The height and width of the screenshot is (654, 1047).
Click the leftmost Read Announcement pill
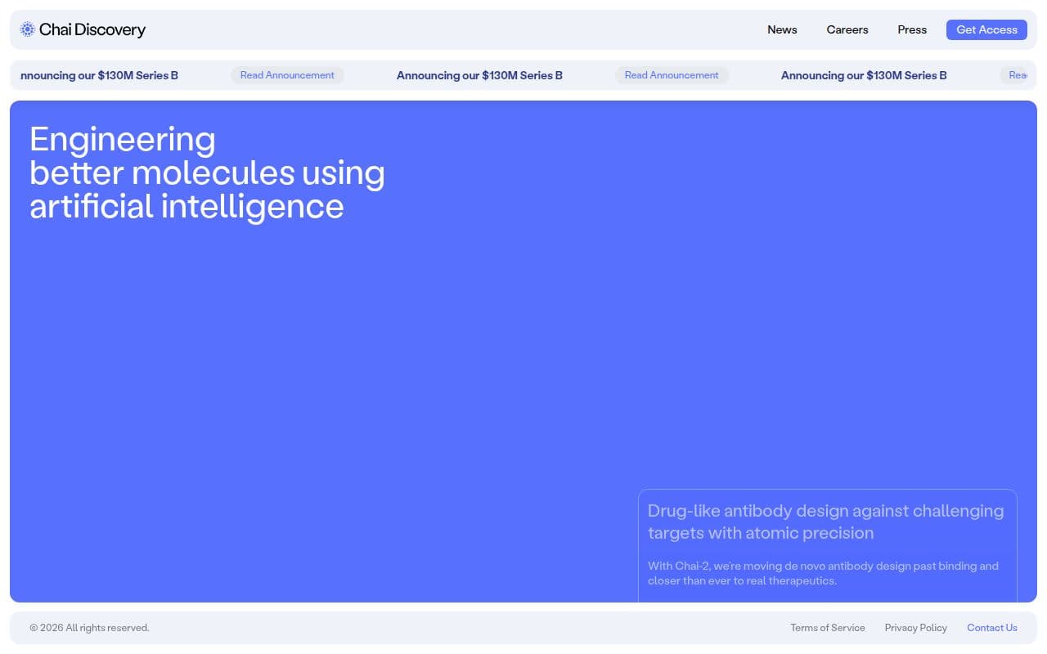tap(287, 75)
